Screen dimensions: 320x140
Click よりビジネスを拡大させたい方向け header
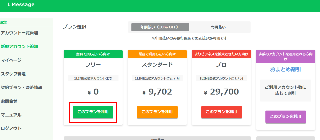coord(221,54)
